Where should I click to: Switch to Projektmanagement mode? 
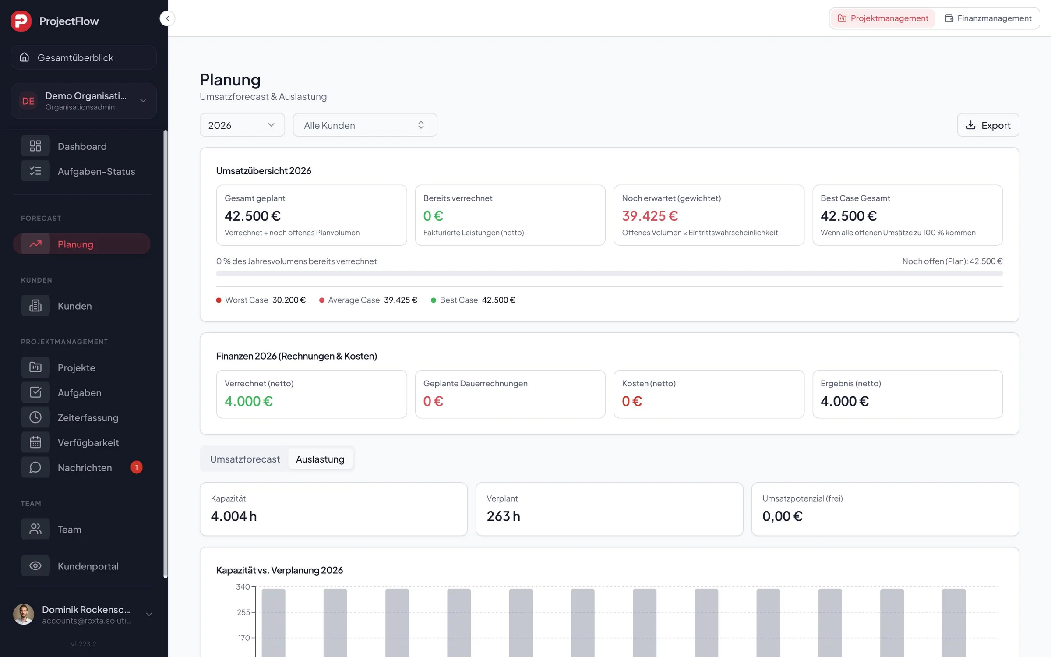pos(883,18)
